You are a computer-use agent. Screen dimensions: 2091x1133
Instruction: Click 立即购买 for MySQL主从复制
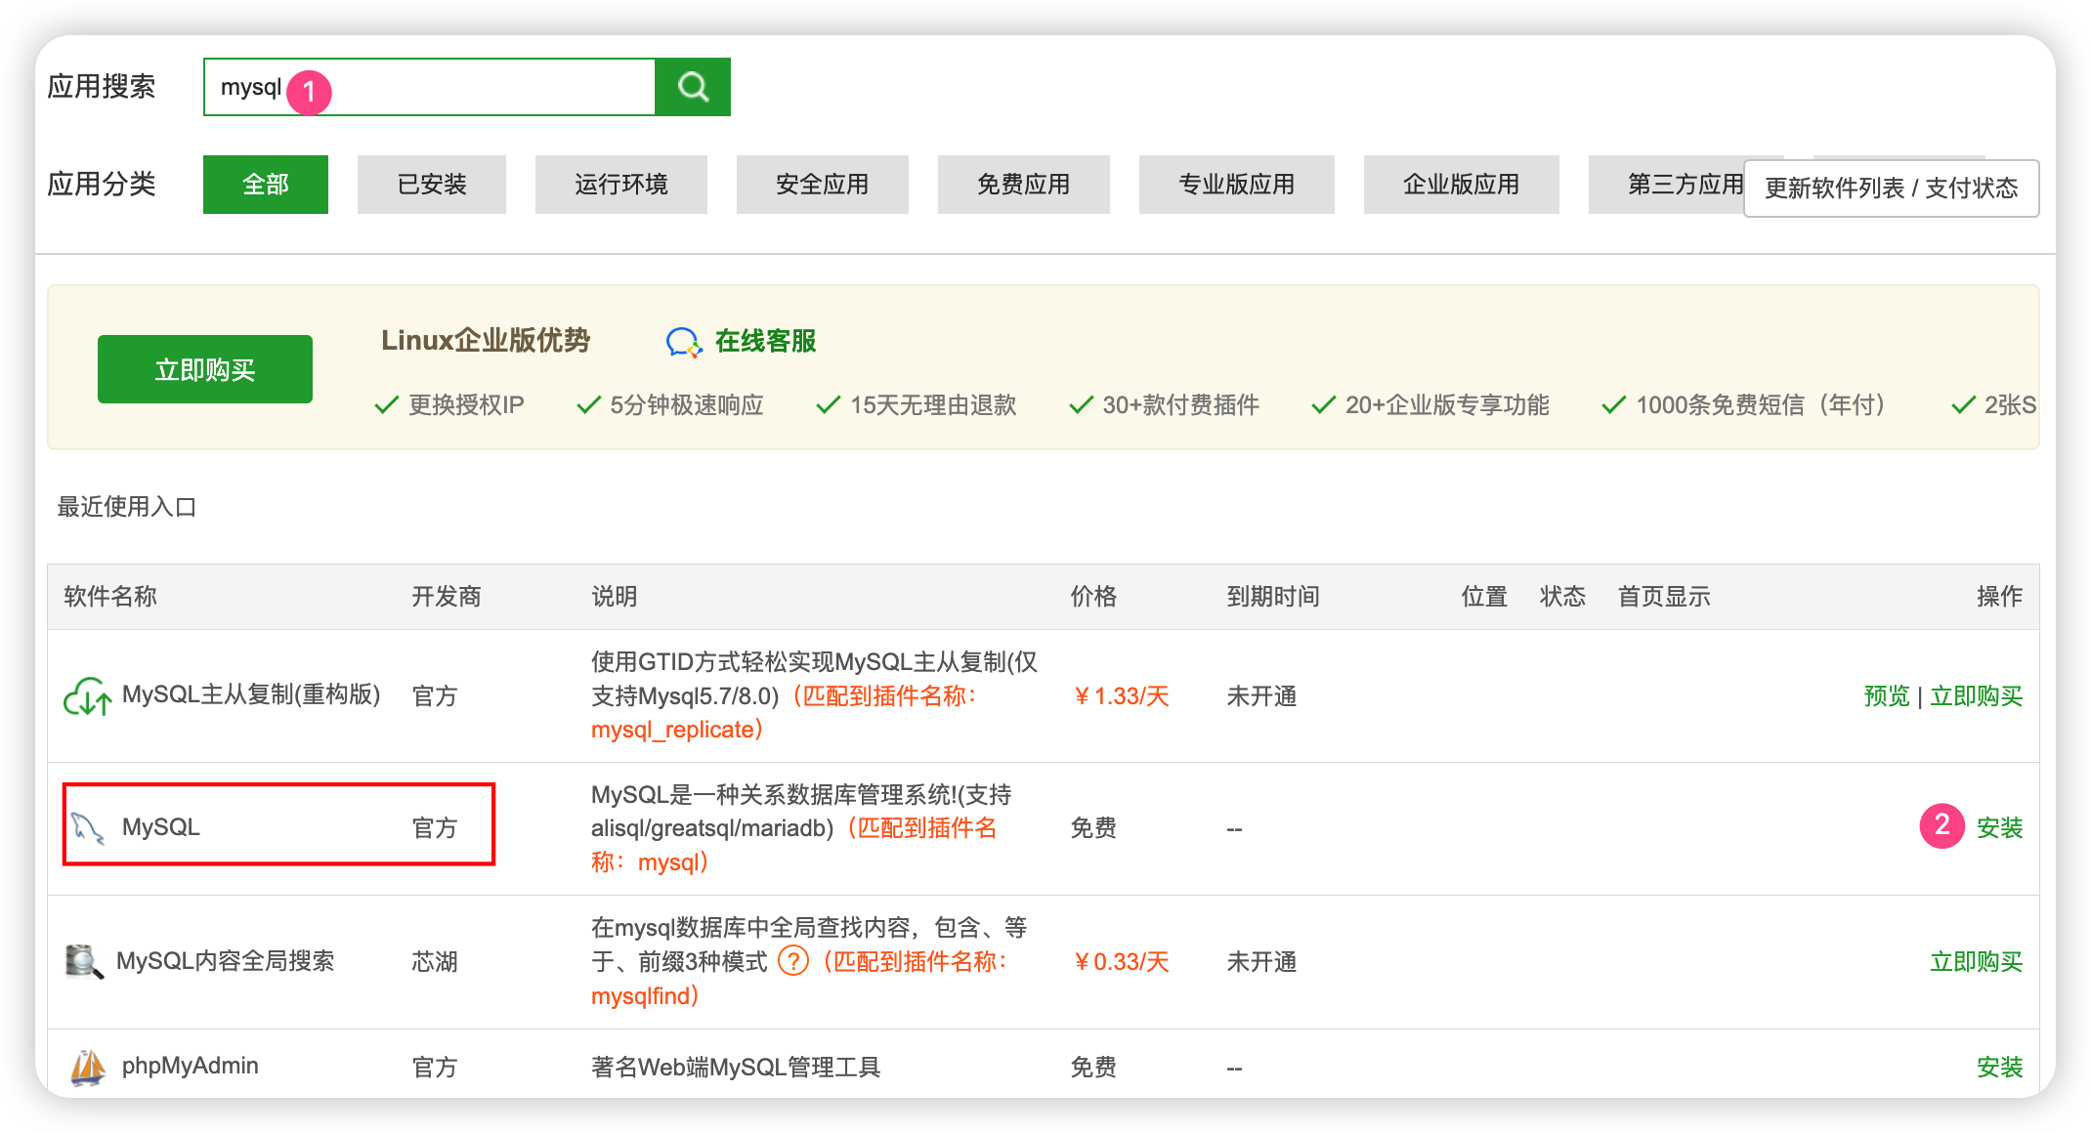coord(1977,696)
